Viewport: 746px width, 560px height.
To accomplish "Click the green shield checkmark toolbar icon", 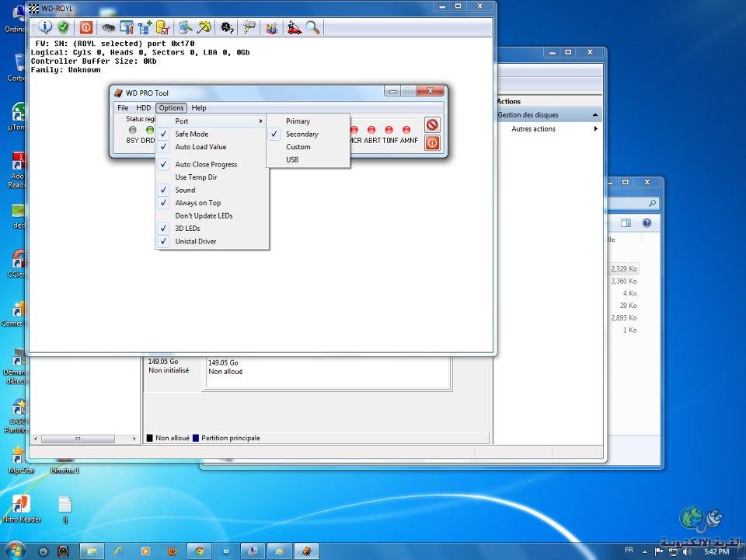I will coord(63,27).
